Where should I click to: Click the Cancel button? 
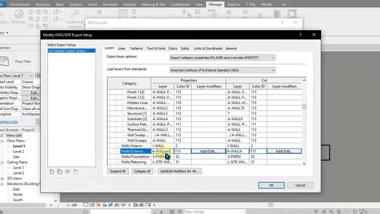coord(300,185)
